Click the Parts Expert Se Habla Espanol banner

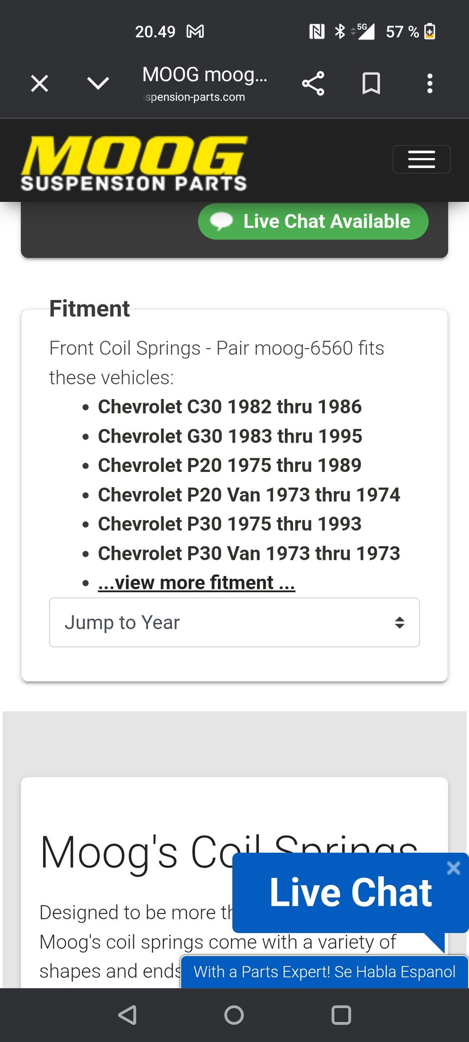tap(324, 972)
